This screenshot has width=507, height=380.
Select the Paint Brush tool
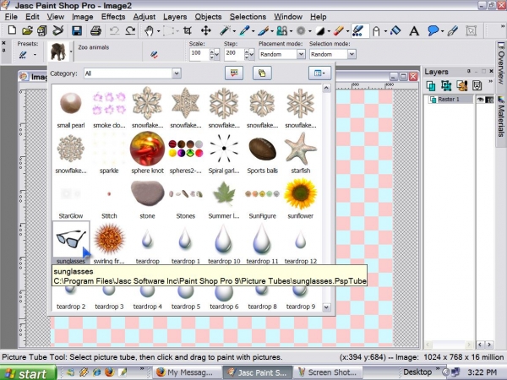pos(263,31)
